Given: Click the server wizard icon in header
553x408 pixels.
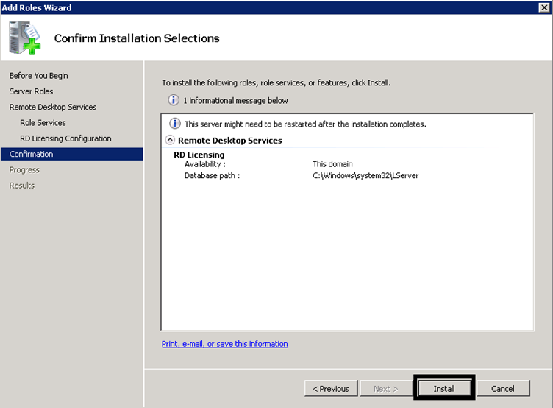Looking at the screenshot, I should coord(25,38).
